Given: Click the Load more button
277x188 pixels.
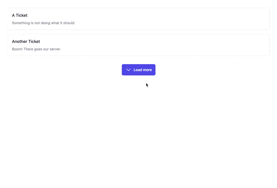Looking at the screenshot, I should [x=138, y=70].
